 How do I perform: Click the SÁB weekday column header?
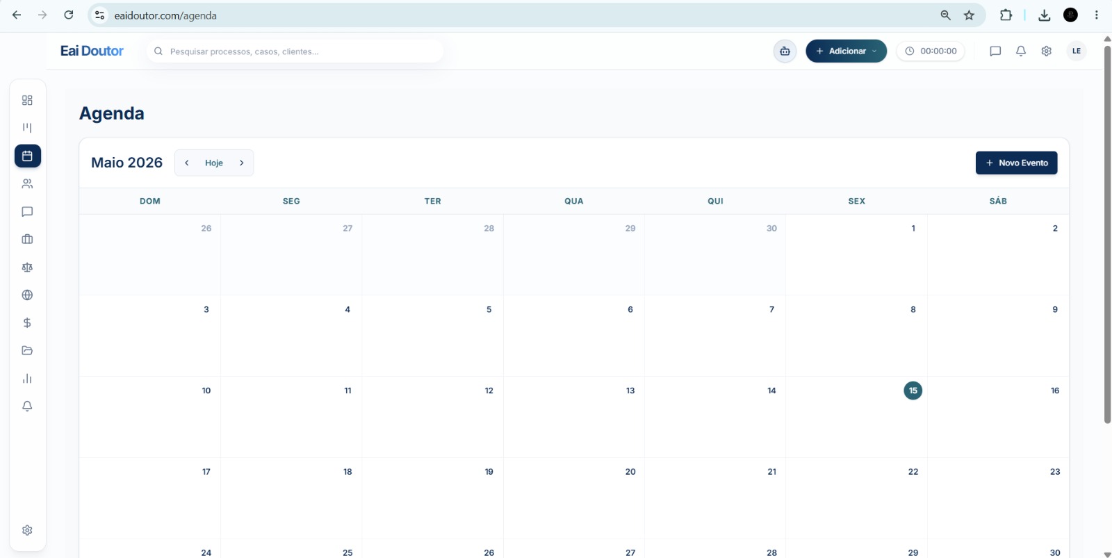tap(998, 202)
